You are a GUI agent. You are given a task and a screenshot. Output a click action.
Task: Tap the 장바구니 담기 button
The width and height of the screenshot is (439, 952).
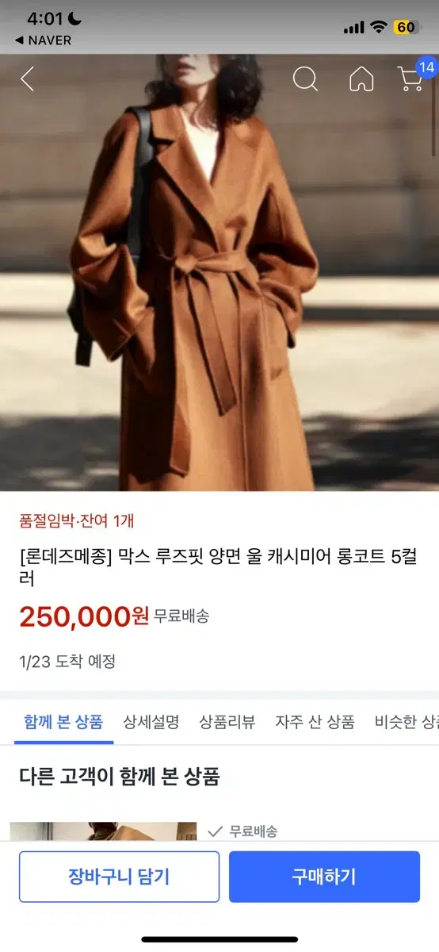tap(119, 877)
